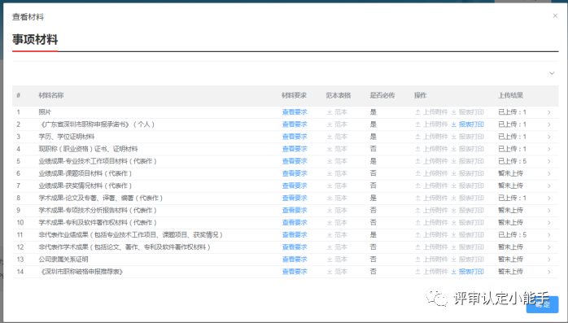This screenshot has width=568, height=323.
Task: Open 查看要求 for row 2 承诺书
Action: 295,124
